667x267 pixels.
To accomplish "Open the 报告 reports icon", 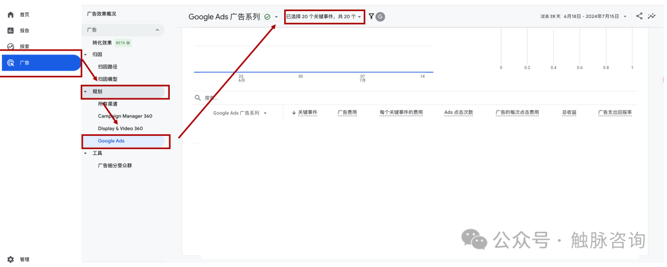I will [10, 31].
